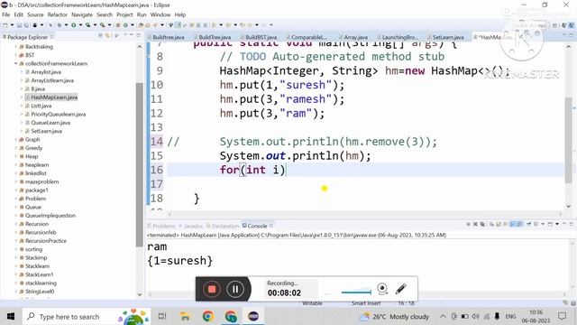The width and height of the screenshot is (577, 325).
Task: Open the Project menu
Action: pyautogui.click(x=124, y=14)
